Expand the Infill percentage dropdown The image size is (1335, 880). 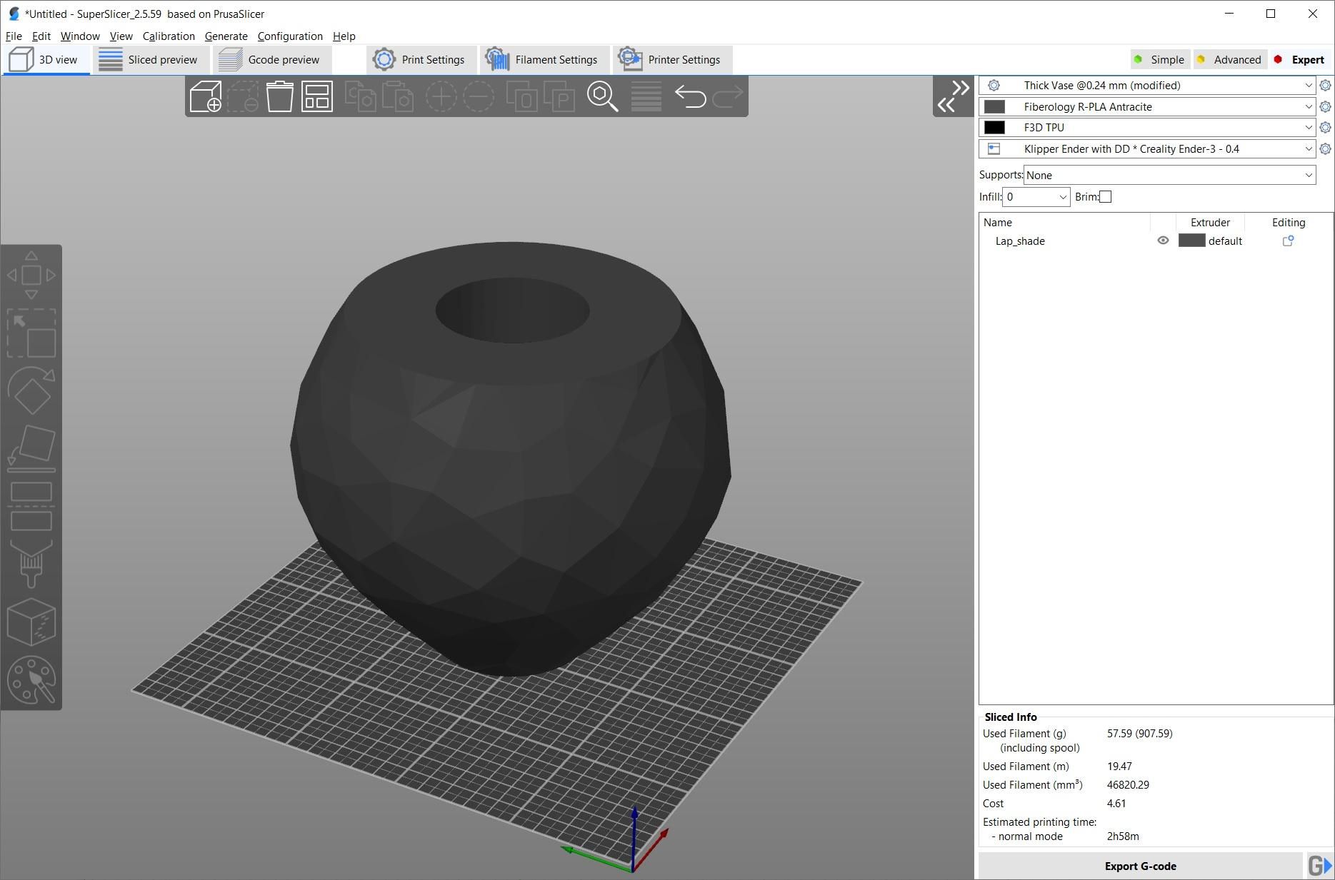[x=1062, y=197]
